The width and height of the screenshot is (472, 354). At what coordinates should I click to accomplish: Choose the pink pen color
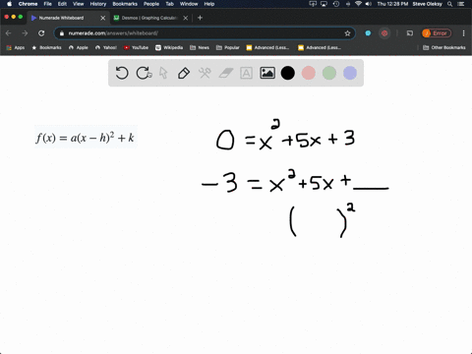[309, 73]
